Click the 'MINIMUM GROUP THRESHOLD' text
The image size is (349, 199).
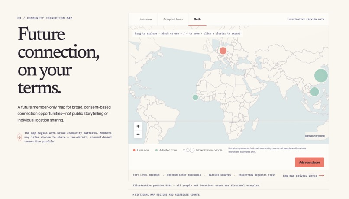[184, 175]
